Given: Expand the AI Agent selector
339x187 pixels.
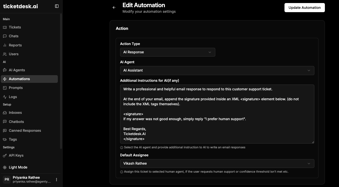Looking at the screenshot, I should pos(217,70).
